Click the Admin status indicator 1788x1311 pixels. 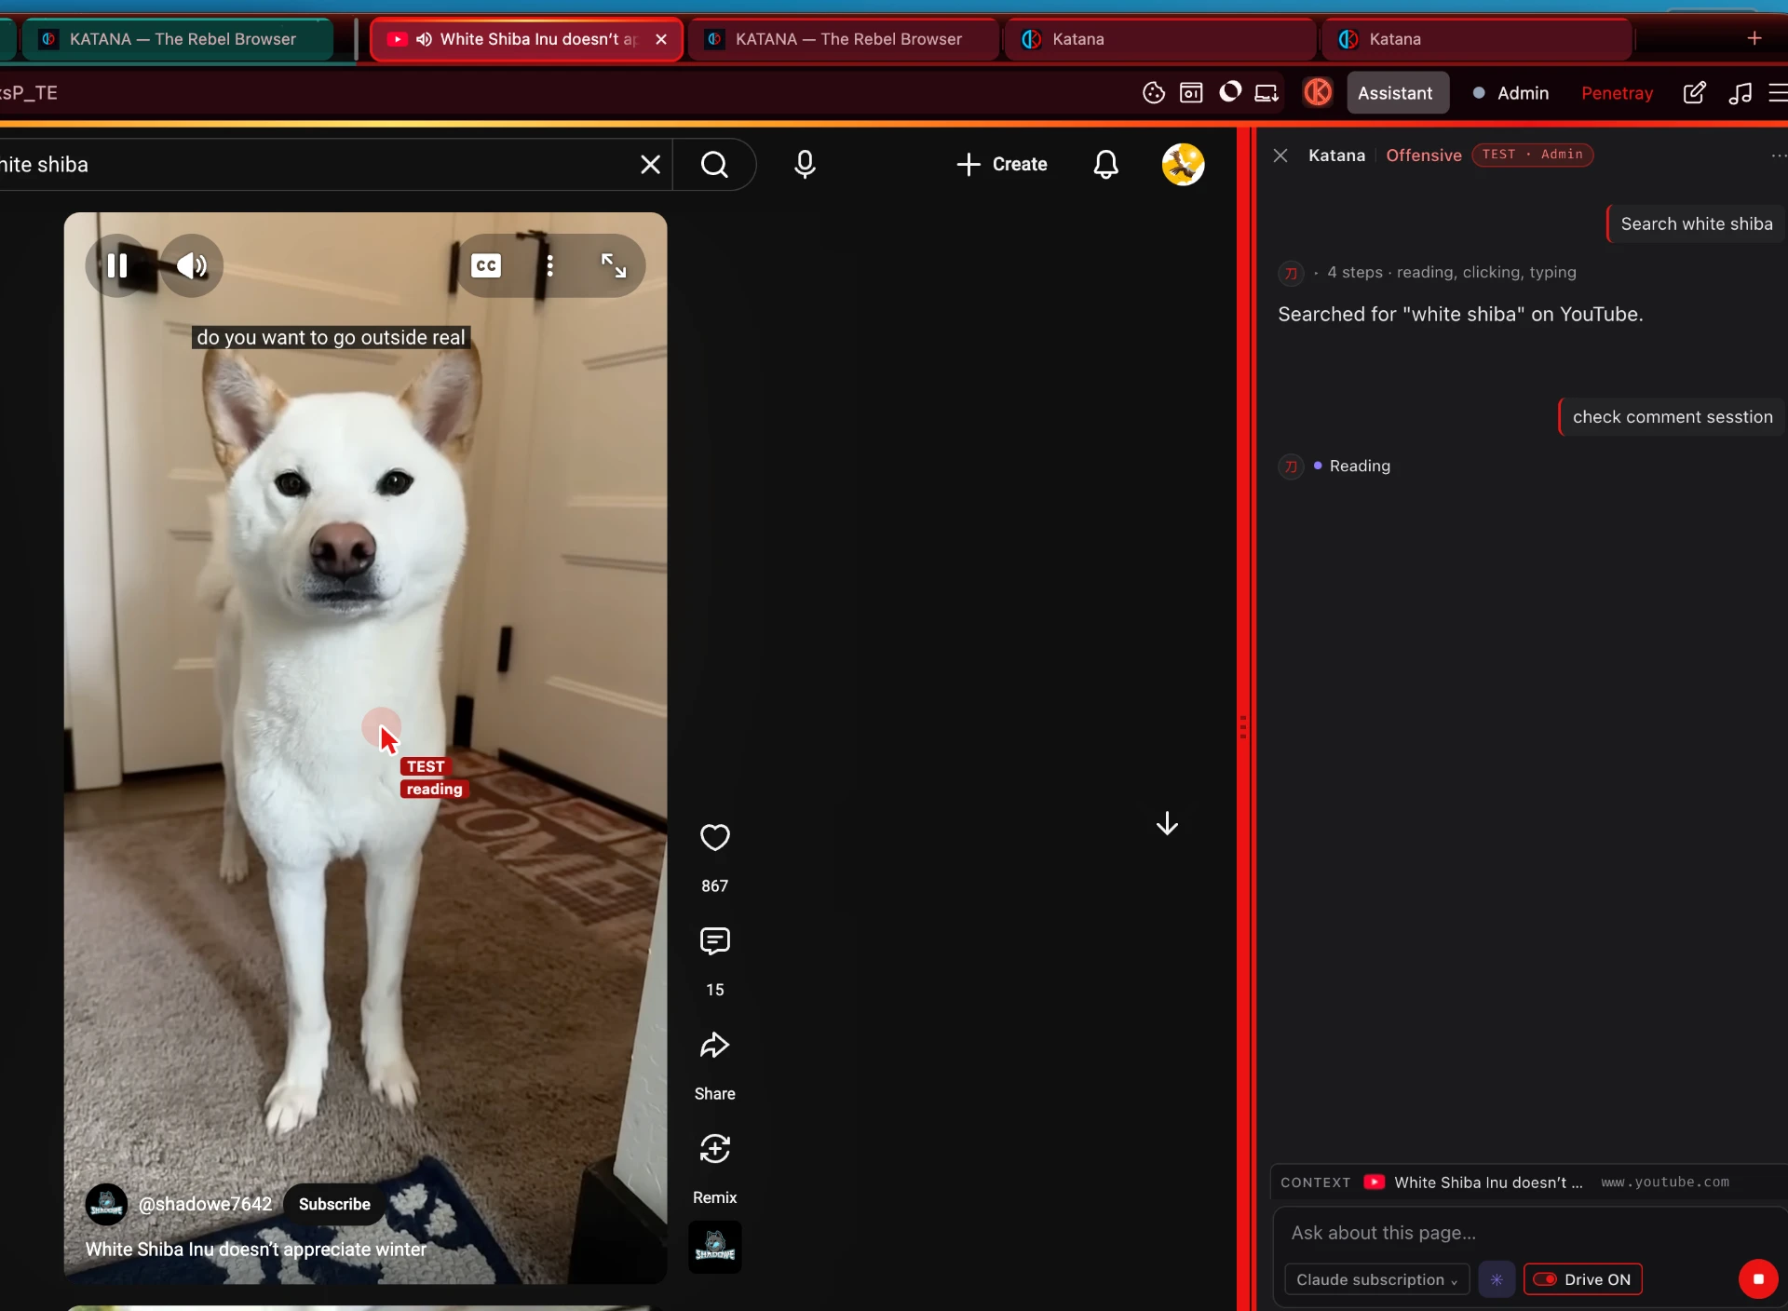1510,93
